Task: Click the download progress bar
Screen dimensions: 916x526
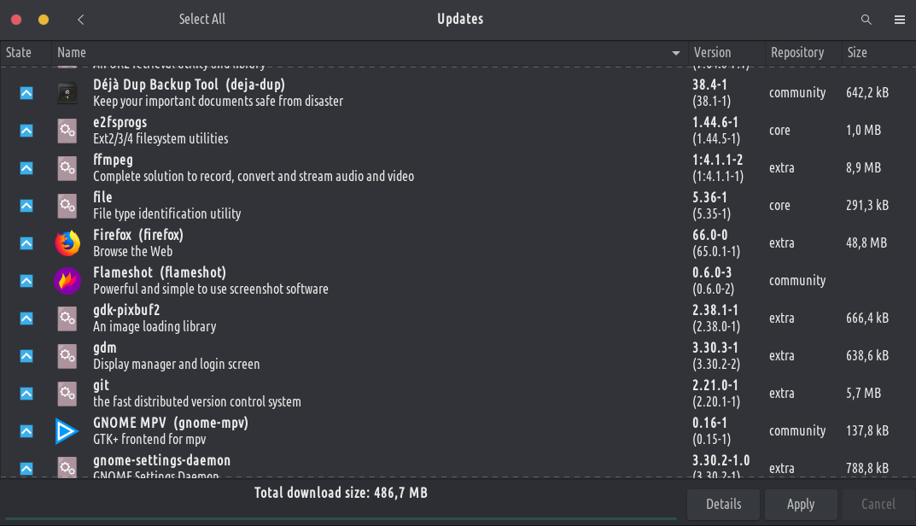Action: point(341,518)
